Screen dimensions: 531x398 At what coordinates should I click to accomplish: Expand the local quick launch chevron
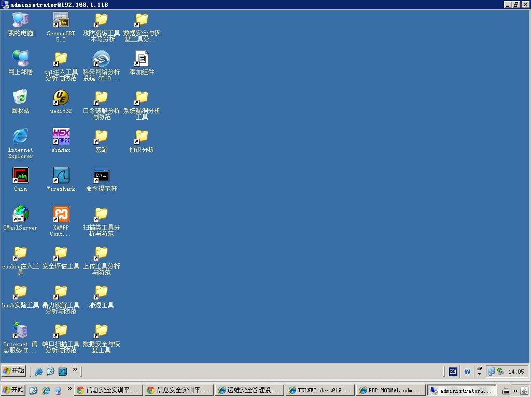point(69,388)
